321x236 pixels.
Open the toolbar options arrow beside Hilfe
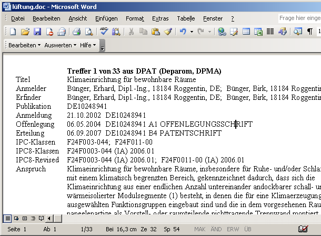coord(102,45)
